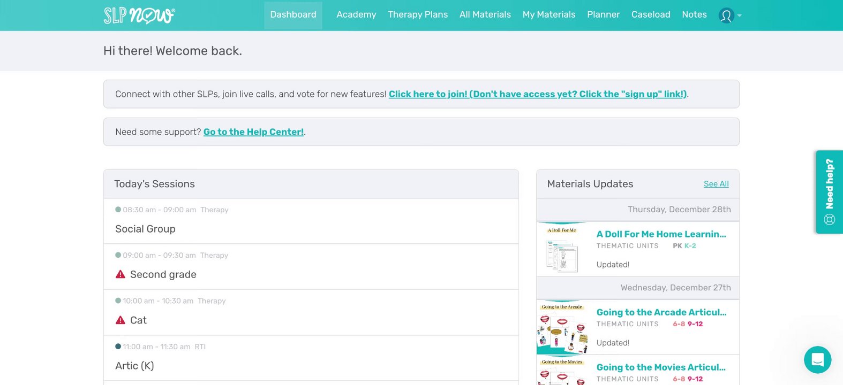The image size is (843, 385).
Task: Click the Wednesday, December 27th date header
Action: [x=675, y=288]
